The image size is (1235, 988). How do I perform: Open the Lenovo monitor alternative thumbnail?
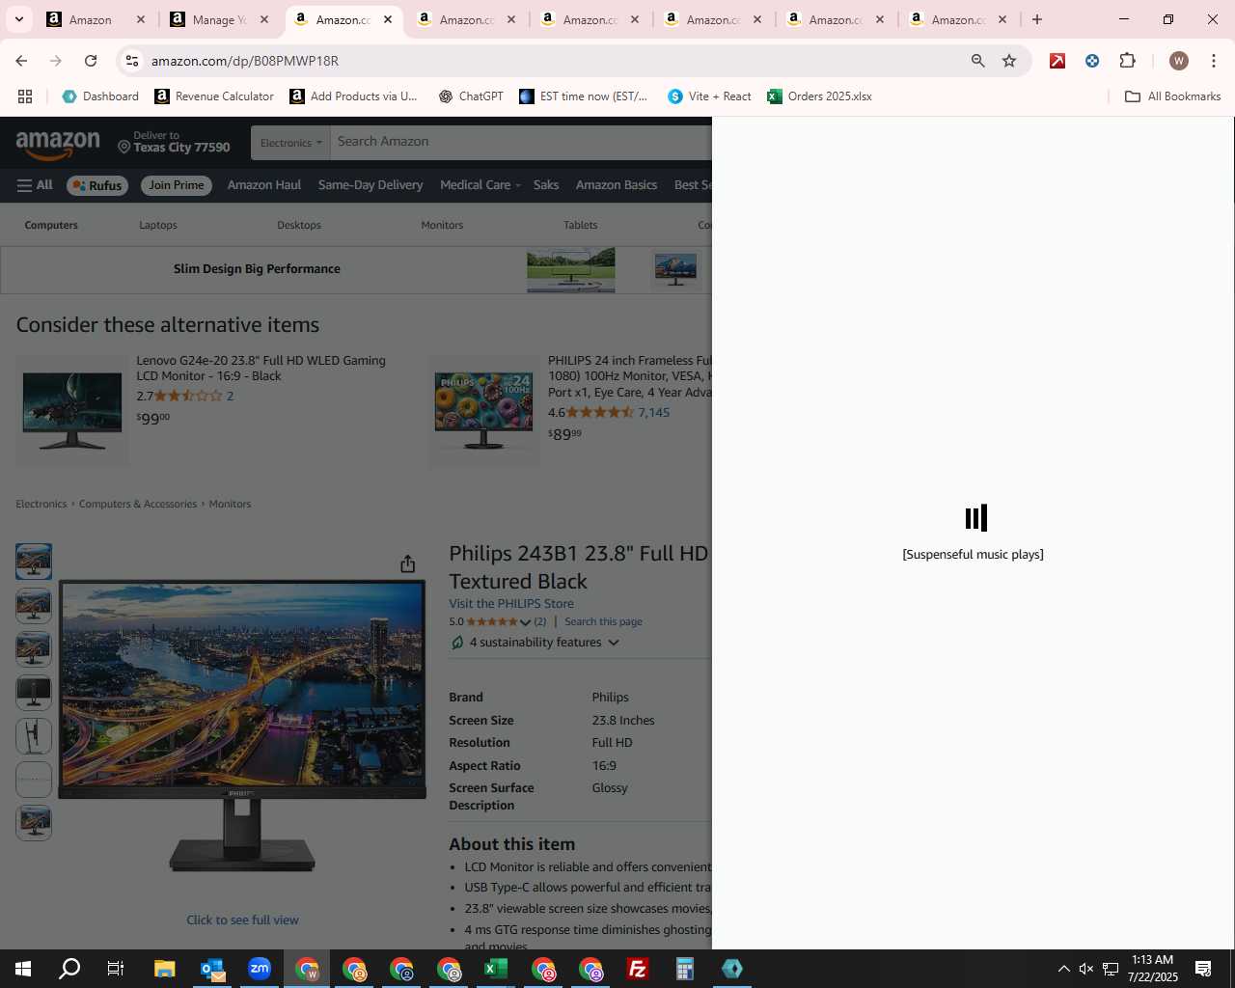point(72,410)
